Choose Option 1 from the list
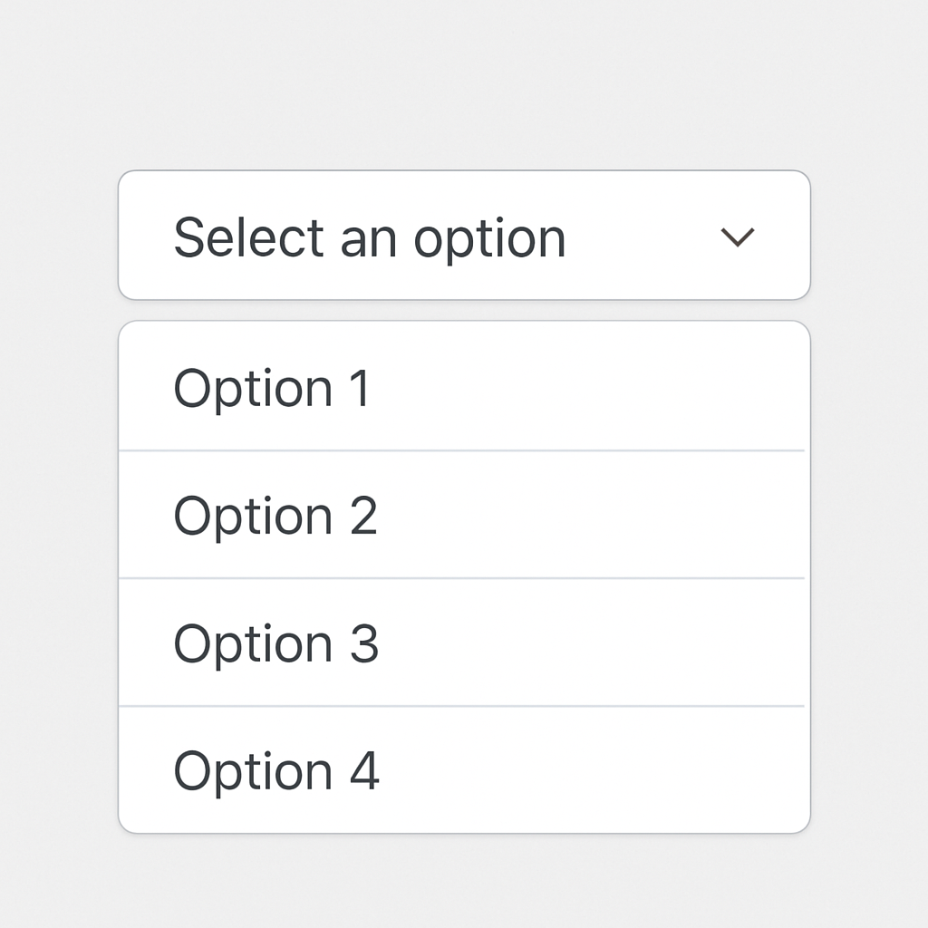 (x=462, y=387)
